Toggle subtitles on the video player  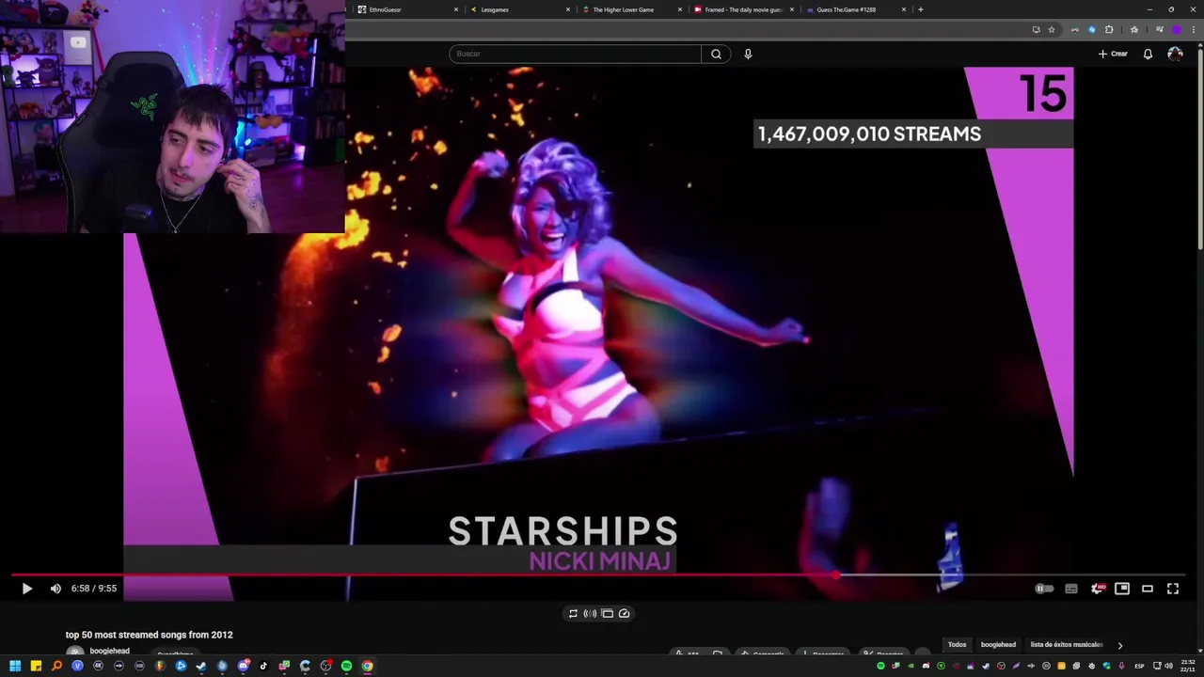(1071, 589)
